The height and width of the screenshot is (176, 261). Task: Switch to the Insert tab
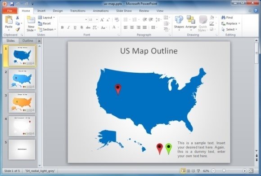coord(41,11)
